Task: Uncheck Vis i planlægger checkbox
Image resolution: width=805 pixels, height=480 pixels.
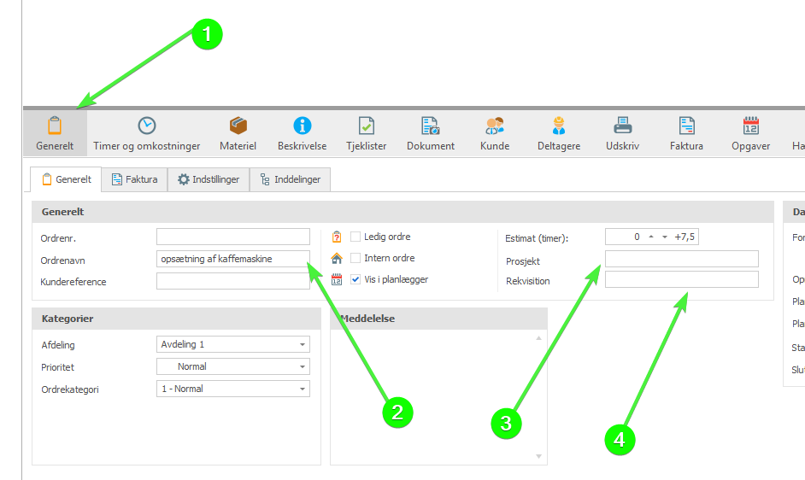Action: point(355,279)
